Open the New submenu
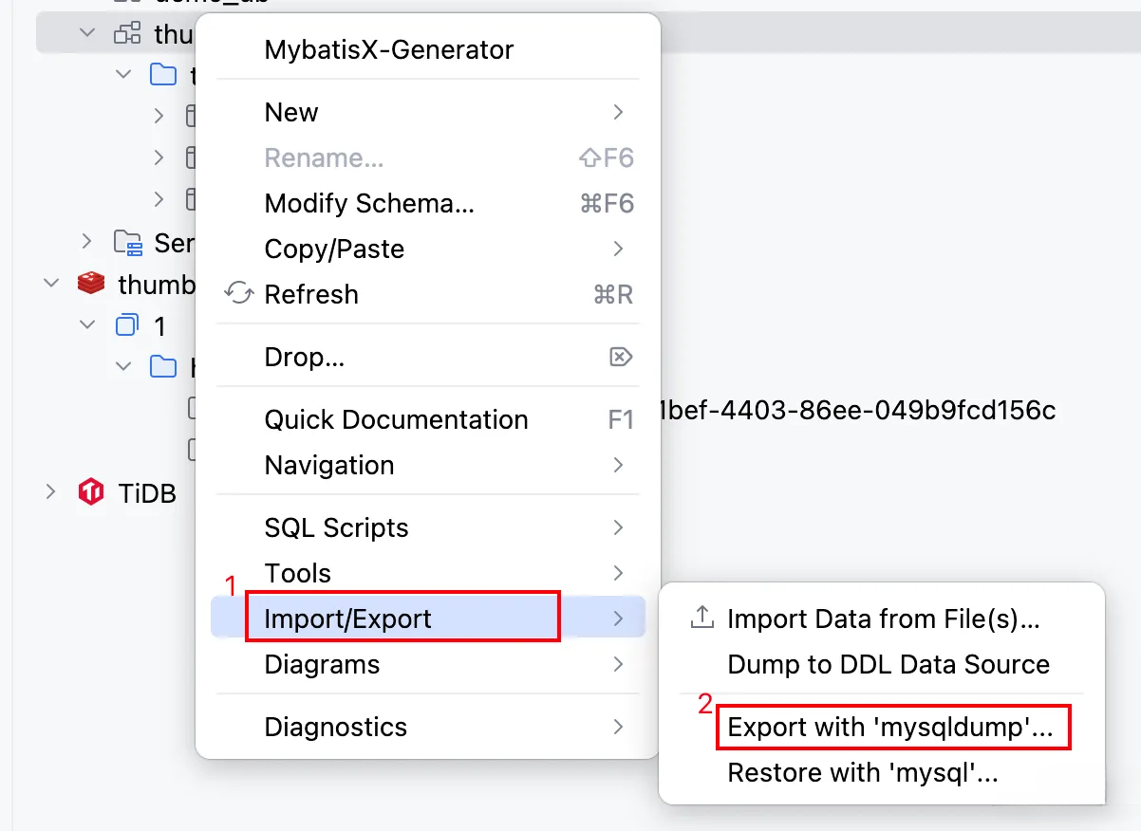Screen dimensions: 1141x831 pos(427,112)
